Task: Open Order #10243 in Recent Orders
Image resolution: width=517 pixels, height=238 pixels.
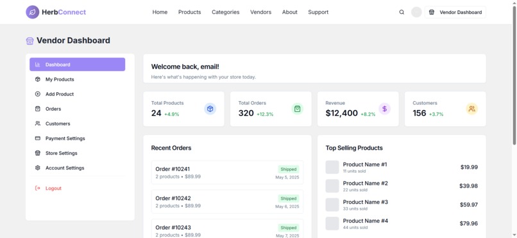Action: 227,228
